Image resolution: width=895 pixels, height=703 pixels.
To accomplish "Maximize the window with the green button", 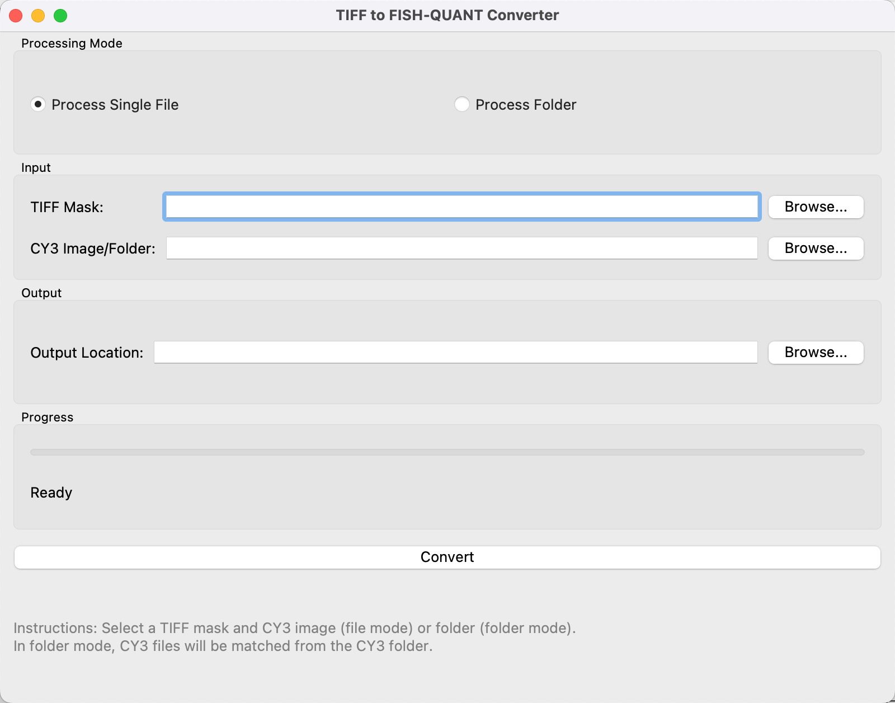I will tap(60, 16).
